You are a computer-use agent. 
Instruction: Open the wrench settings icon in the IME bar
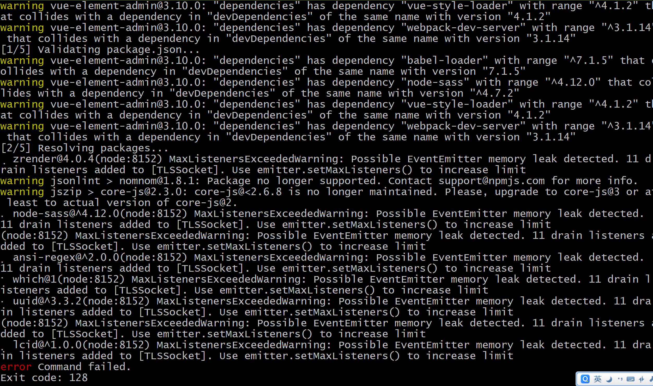(651, 379)
